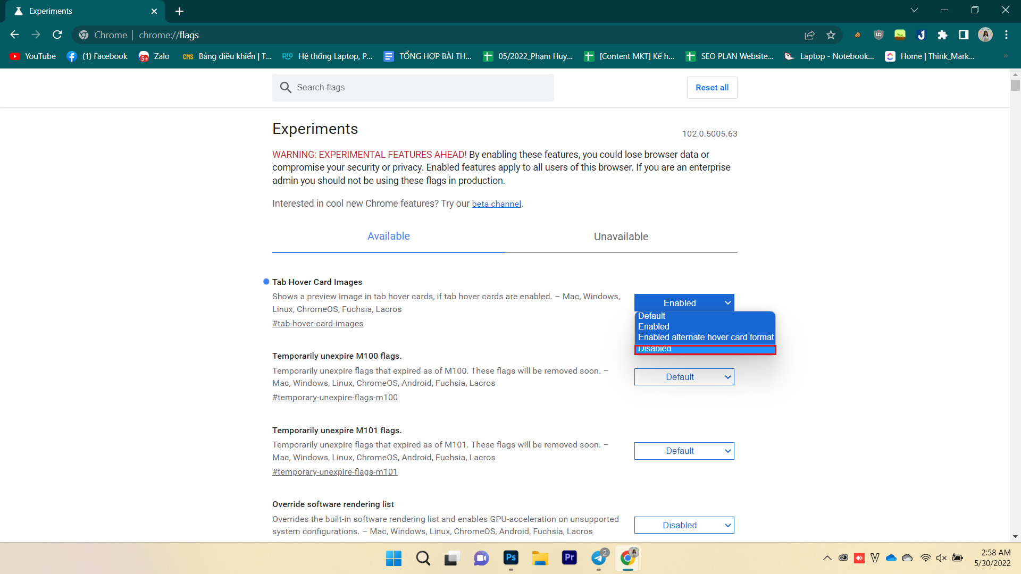
Task: Select Default in the open dropdown list
Action: (705, 316)
